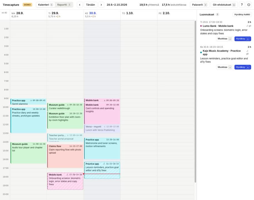The height and width of the screenshot is (200, 254).
Task: Switch to the Raportti tab
Action: click(64, 5)
